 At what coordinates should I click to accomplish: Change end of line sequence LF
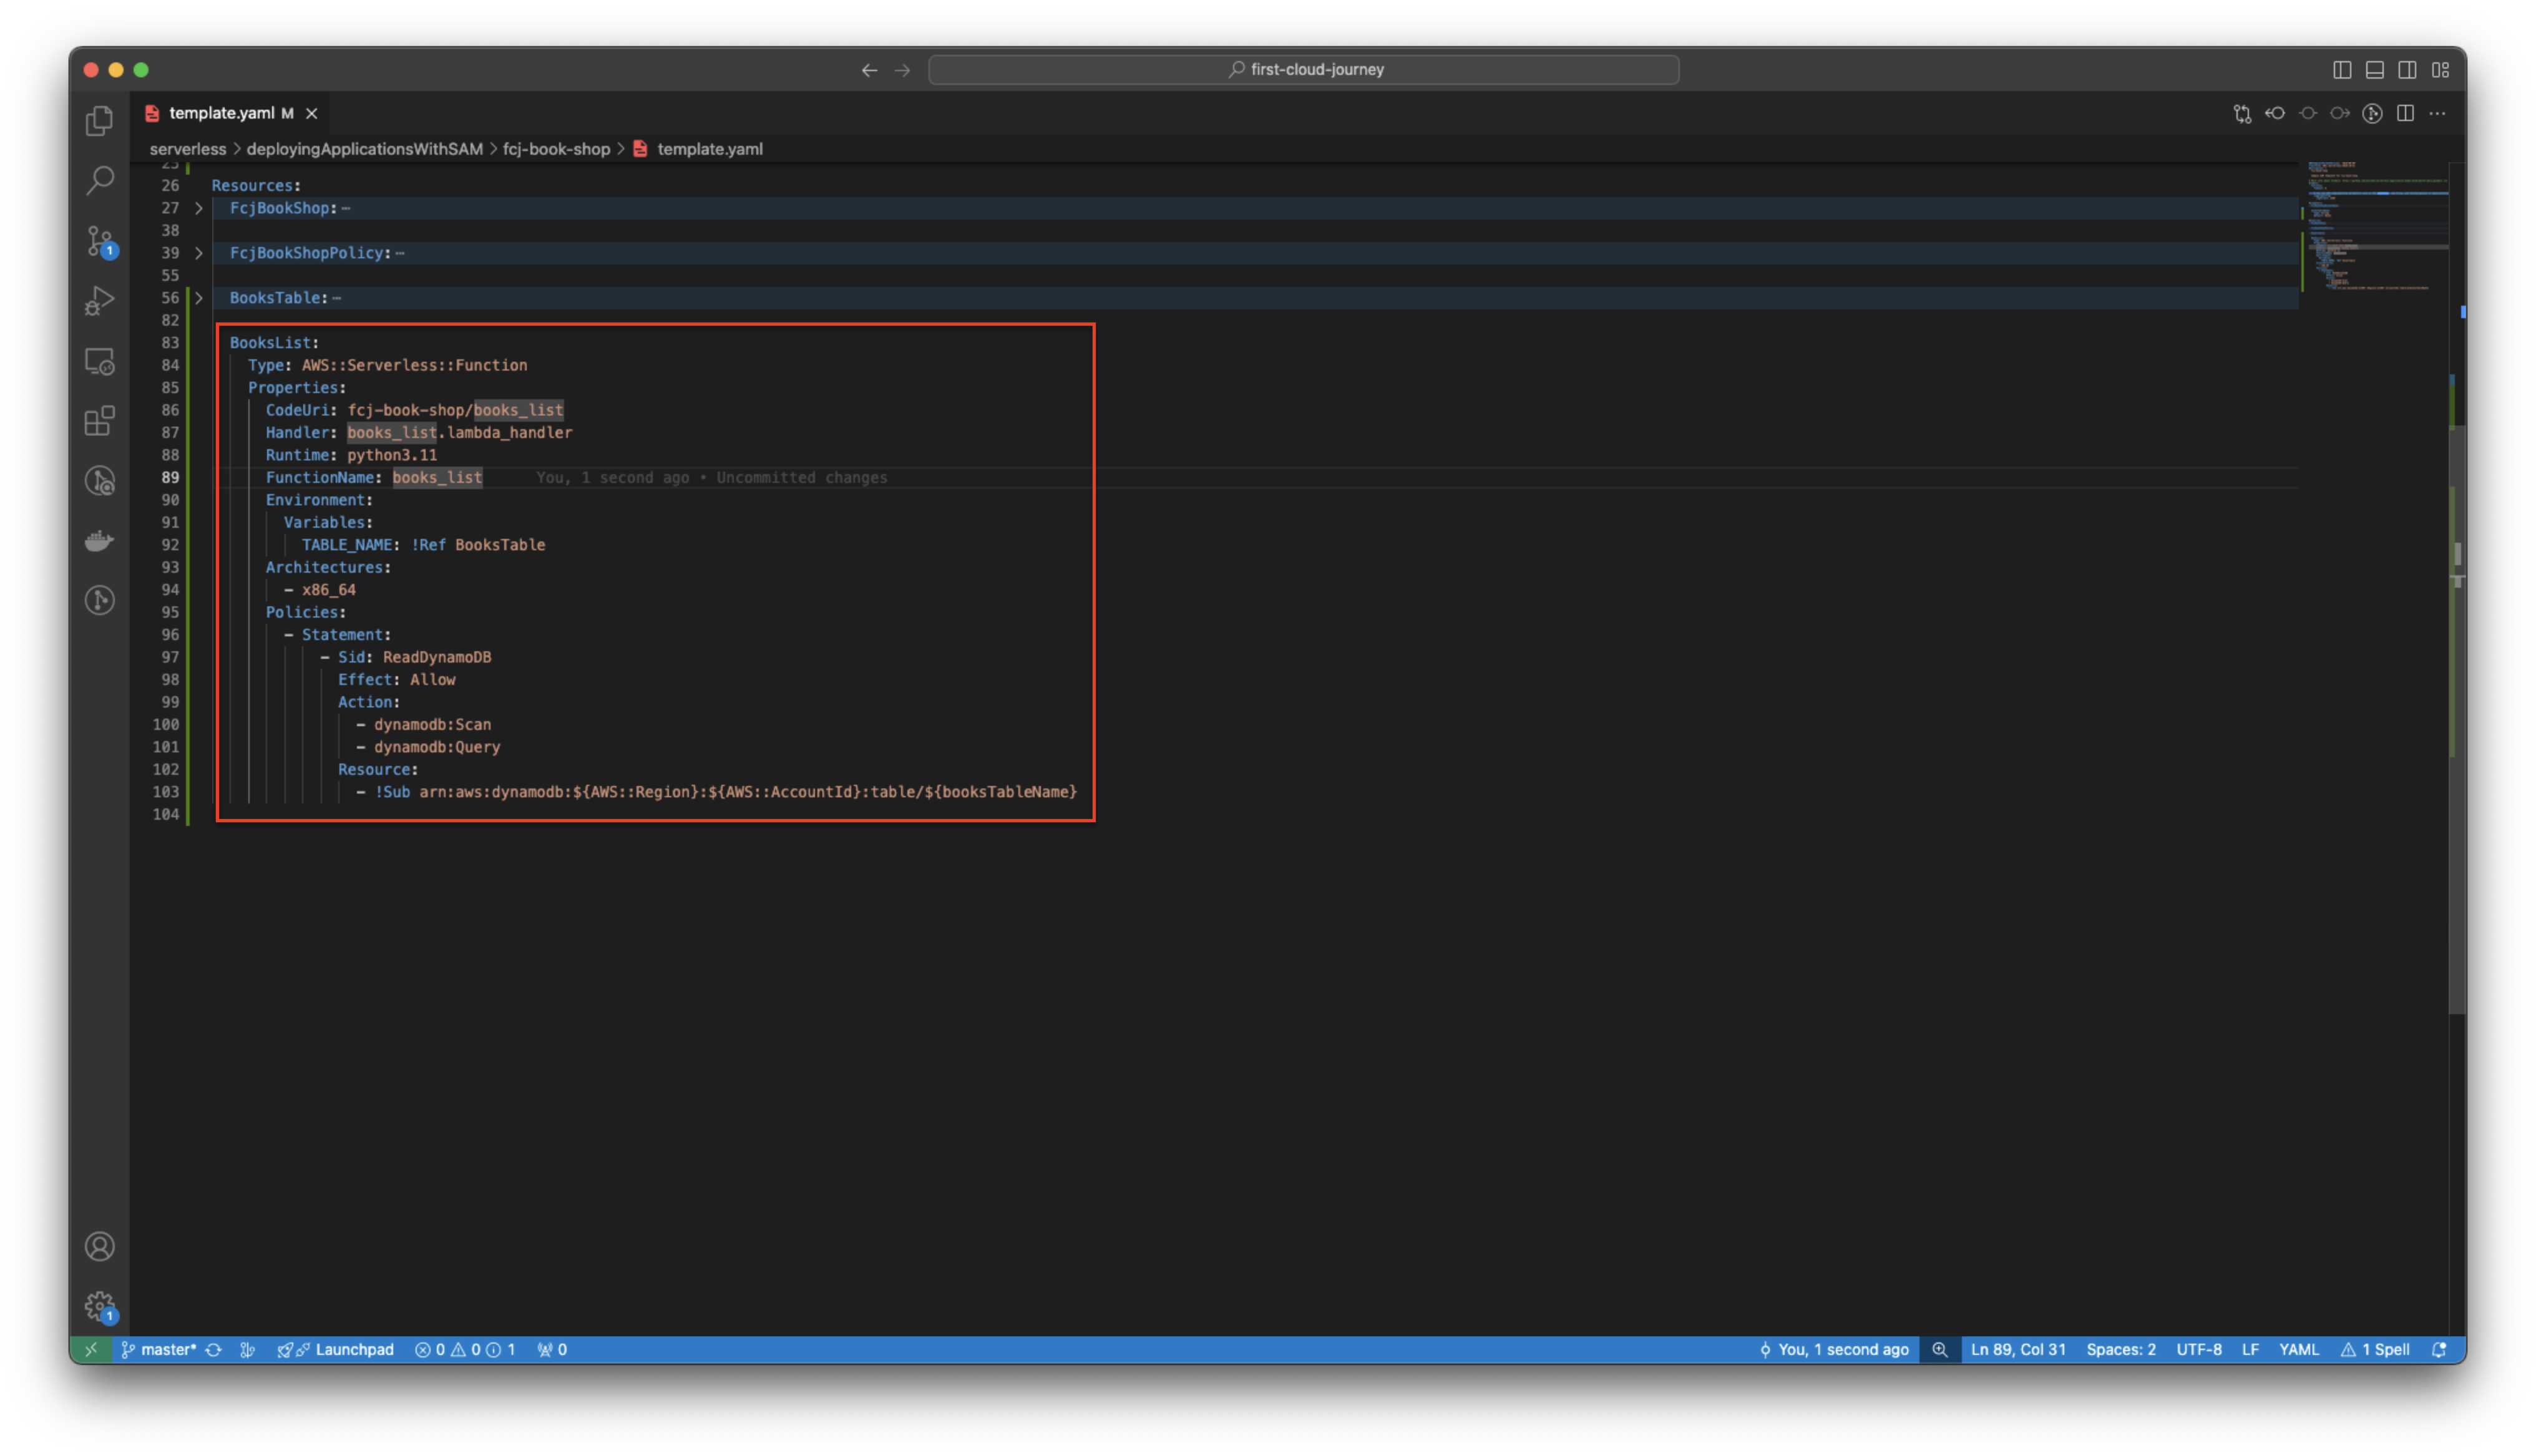[2250, 1350]
